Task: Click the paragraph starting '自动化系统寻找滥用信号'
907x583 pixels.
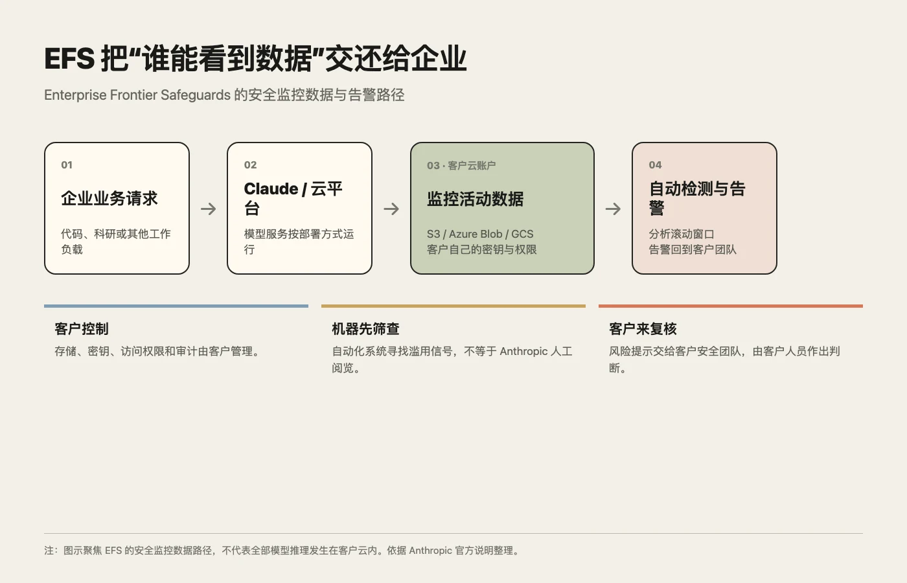Action: 452,360
